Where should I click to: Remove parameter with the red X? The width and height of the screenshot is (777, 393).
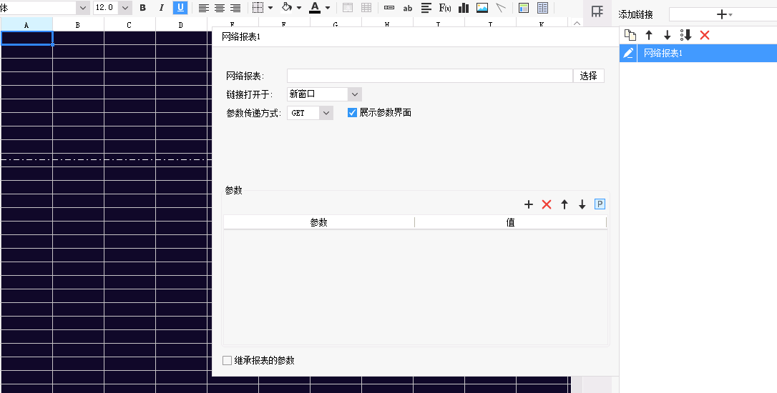click(x=547, y=204)
